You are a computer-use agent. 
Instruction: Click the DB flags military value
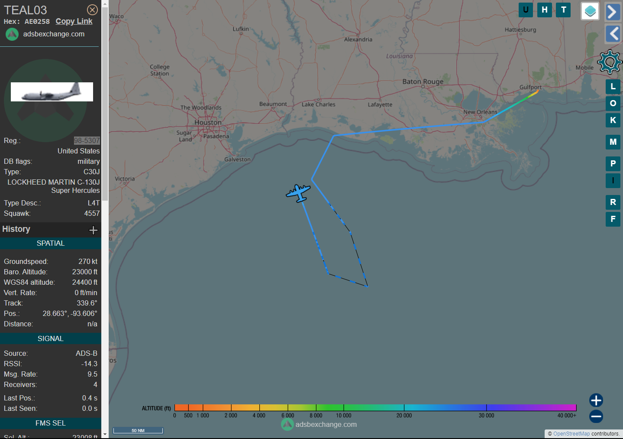coord(89,162)
